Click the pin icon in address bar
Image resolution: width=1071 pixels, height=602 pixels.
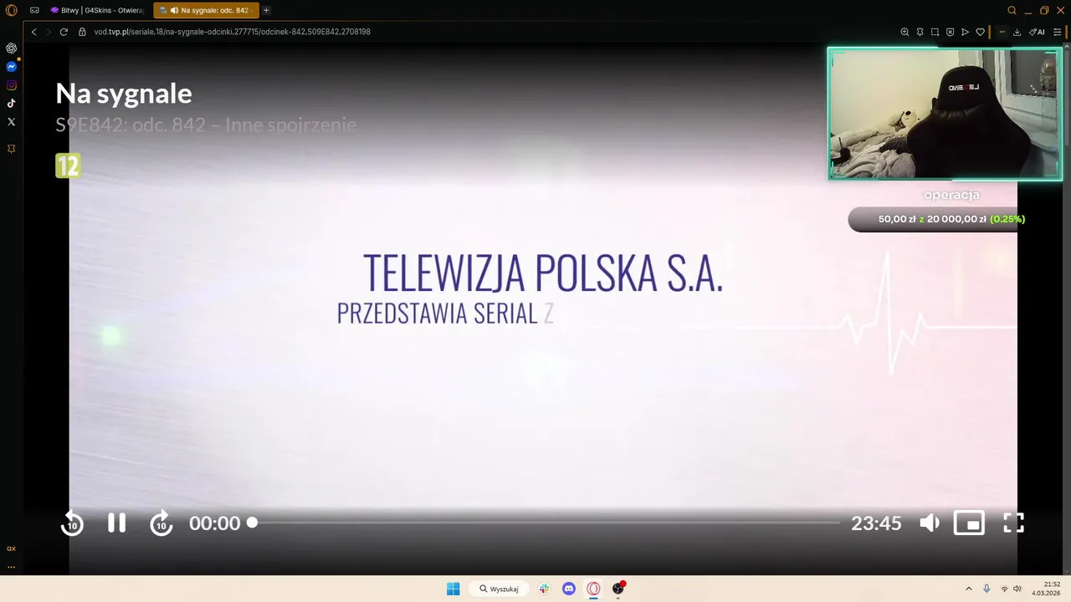(x=920, y=32)
